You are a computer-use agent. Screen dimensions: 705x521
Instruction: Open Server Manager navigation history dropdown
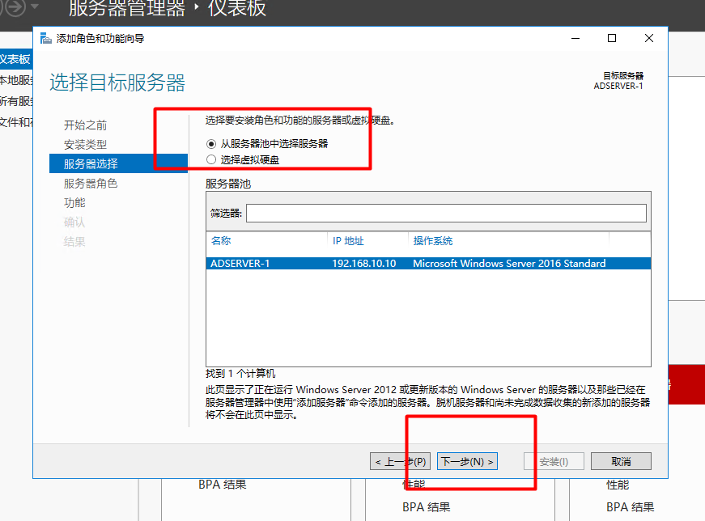pyautogui.click(x=35, y=6)
